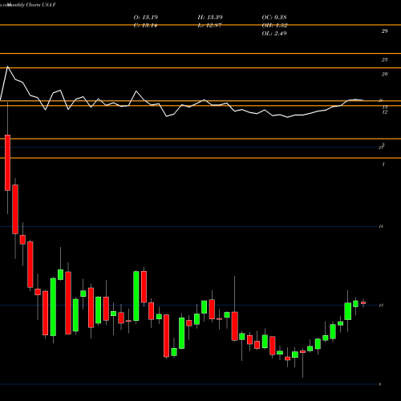Click the "OL: 2.49" value

pyautogui.click(x=274, y=34)
